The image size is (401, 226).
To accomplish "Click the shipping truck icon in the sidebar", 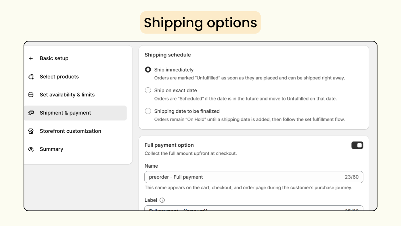I will [31, 113].
